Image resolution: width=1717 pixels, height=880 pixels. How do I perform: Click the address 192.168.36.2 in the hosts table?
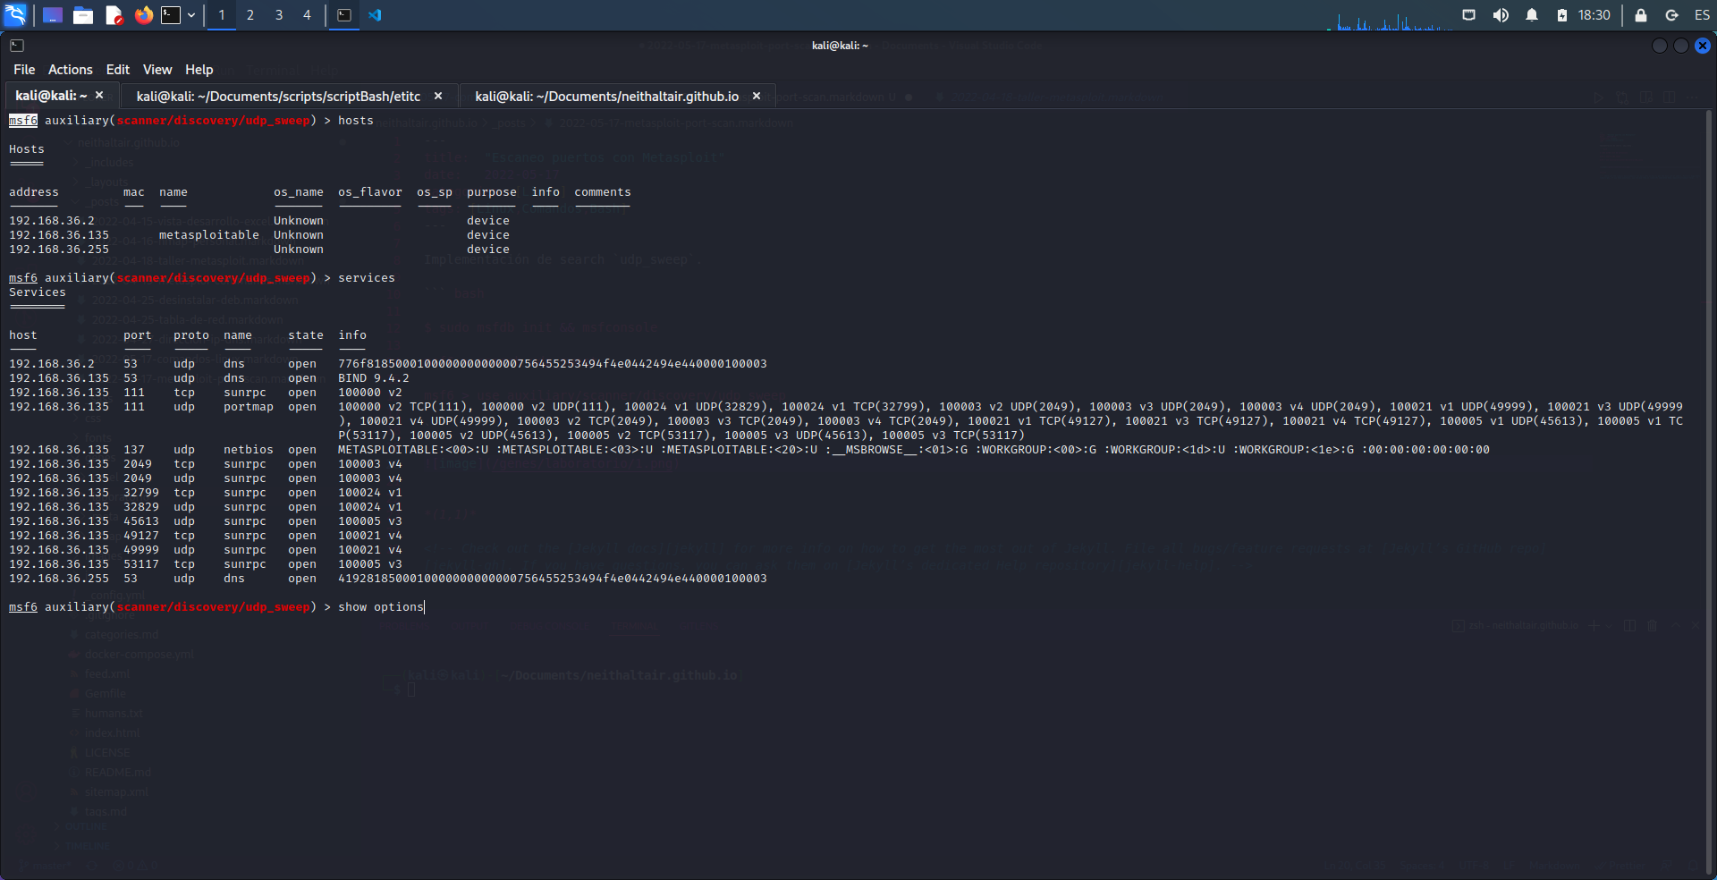[x=52, y=221]
